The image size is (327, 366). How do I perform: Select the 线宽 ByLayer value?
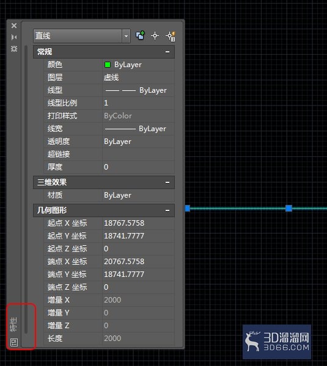(138, 129)
